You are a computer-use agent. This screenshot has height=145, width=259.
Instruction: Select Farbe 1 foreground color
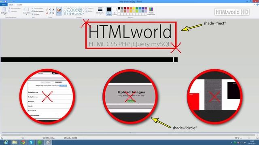coord(109,11)
